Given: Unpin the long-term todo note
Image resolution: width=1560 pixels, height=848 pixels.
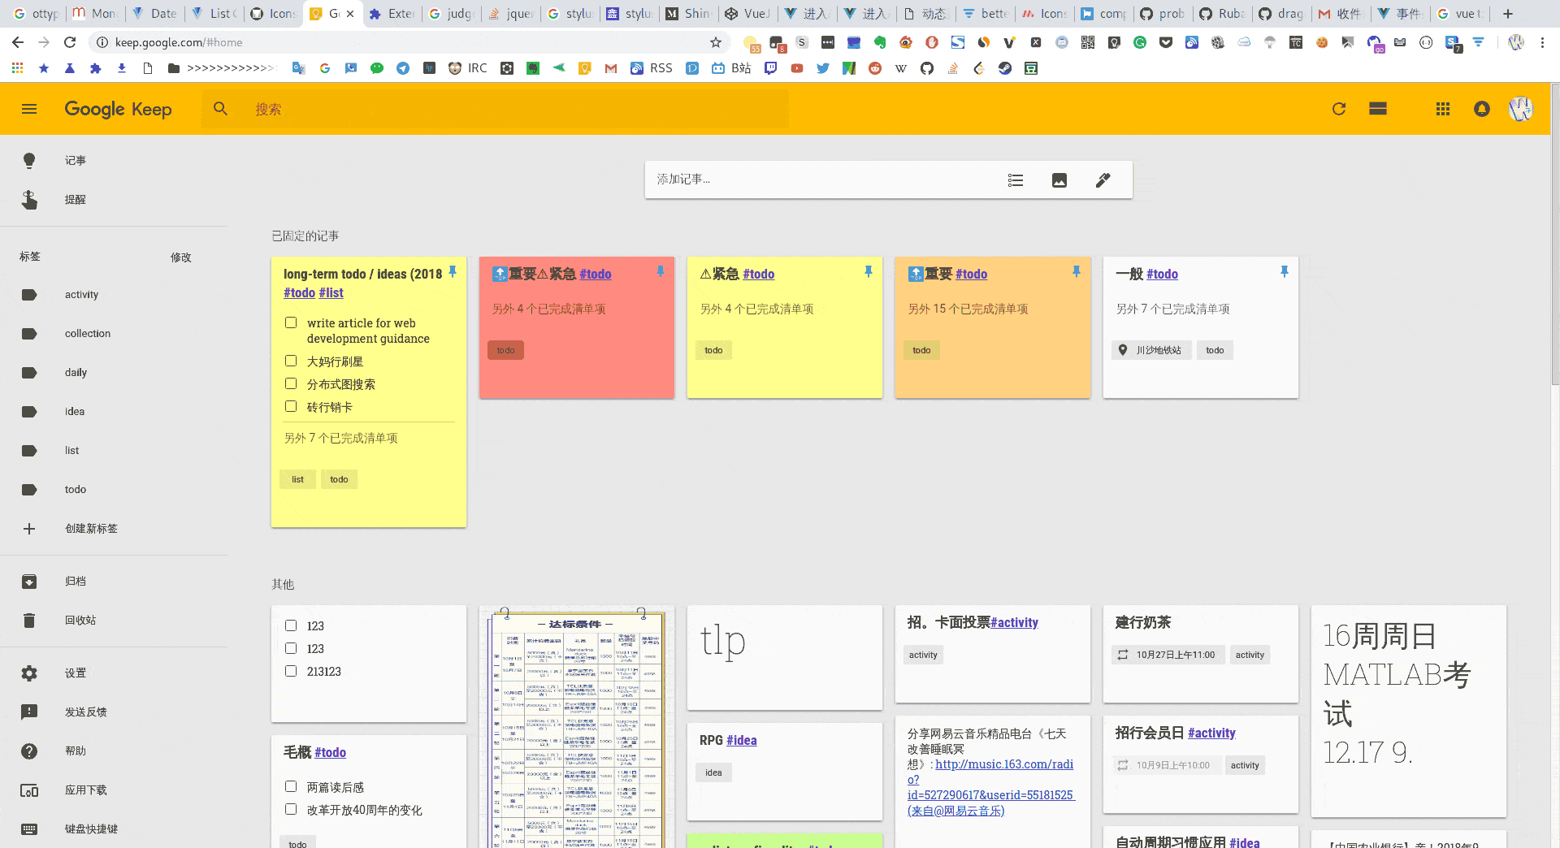Looking at the screenshot, I should click(x=453, y=271).
